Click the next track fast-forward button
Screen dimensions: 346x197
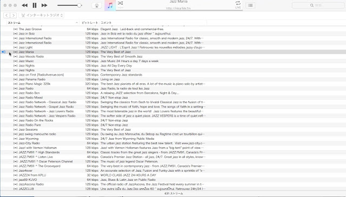44,5
